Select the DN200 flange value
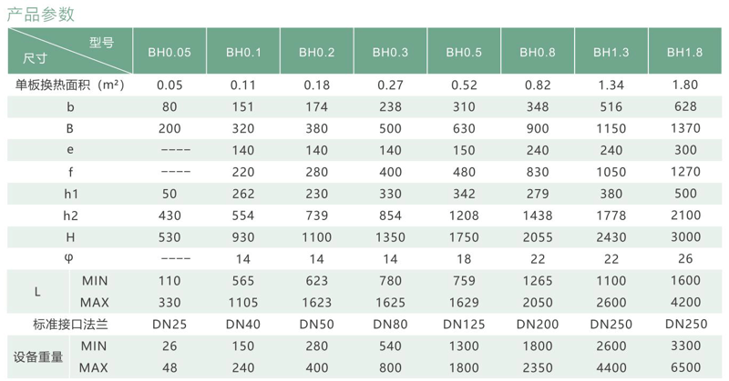This screenshot has width=729, height=381. point(538,324)
